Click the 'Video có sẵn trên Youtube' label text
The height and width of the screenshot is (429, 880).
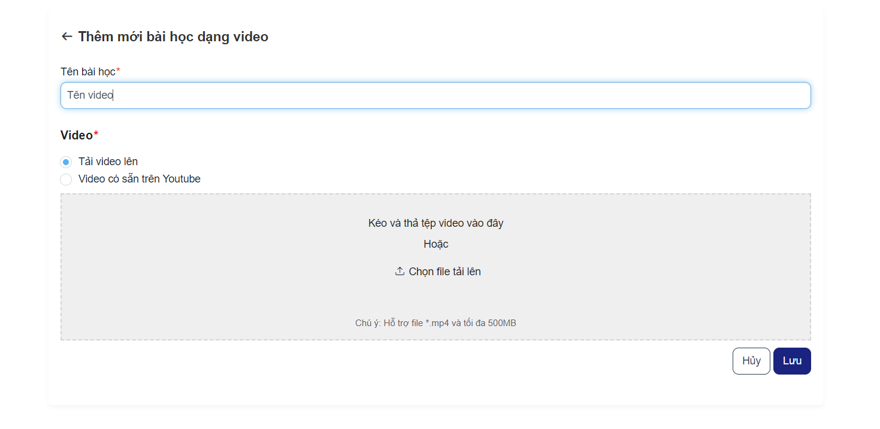[x=139, y=179]
